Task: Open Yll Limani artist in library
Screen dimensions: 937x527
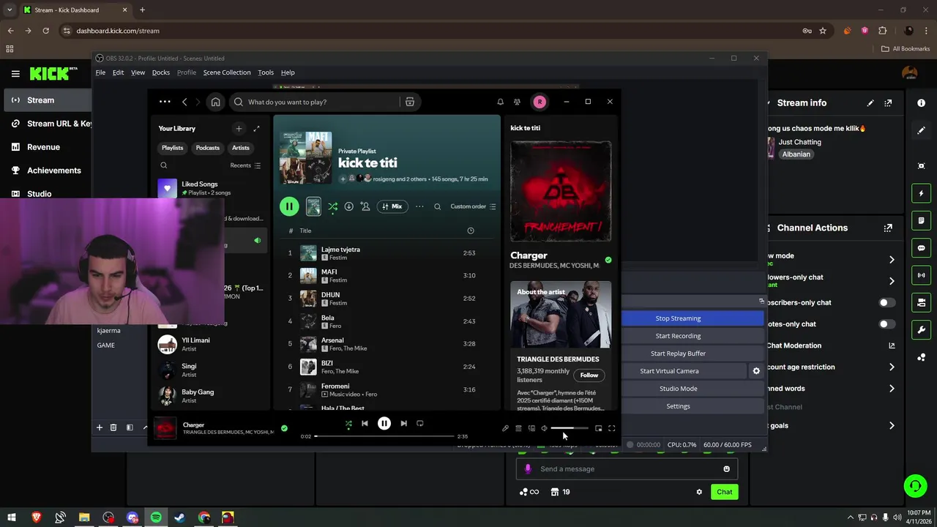Action: (211, 344)
